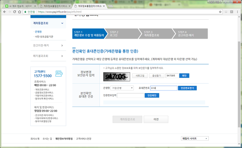Image resolution: width=242 pixels, height=148 pixels.
Task: Click the customer center card icon
Action: click(59, 73)
